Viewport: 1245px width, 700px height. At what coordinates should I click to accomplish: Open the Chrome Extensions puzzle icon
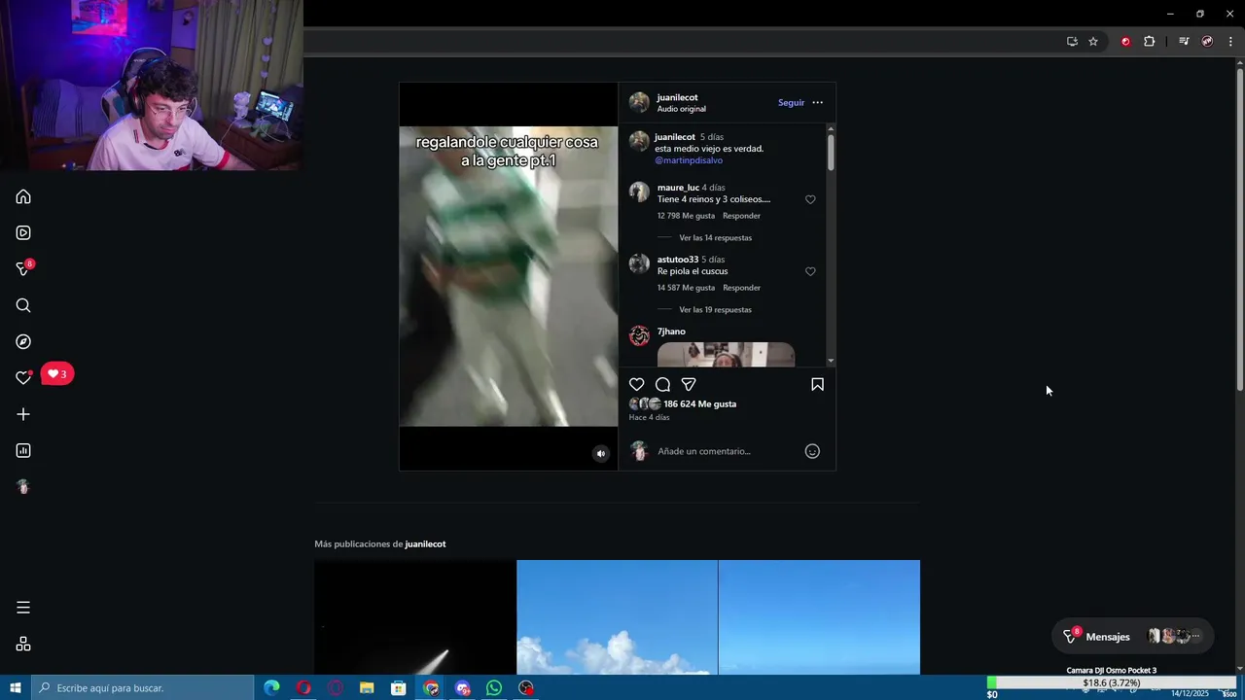(x=1149, y=41)
